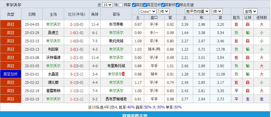Open 西布罗姆维奇 team link
Viewport: 271px width, 117px height.
[116, 99]
